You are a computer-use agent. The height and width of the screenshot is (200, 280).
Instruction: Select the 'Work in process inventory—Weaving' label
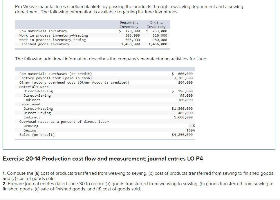pos(54,35)
